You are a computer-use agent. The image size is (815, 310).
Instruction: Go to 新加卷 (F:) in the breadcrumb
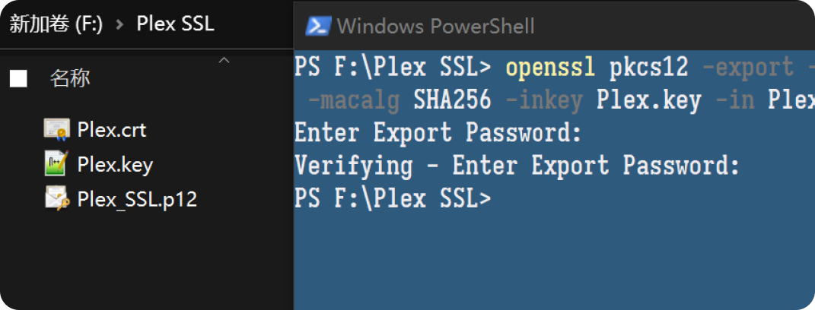click(56, 24)
